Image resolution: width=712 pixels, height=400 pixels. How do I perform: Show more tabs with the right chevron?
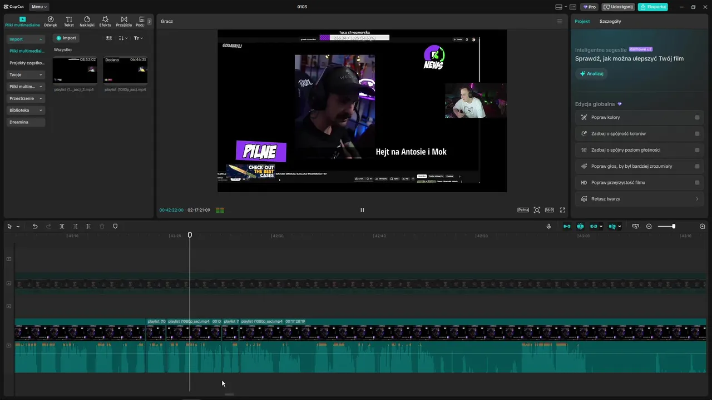(149, 22)
